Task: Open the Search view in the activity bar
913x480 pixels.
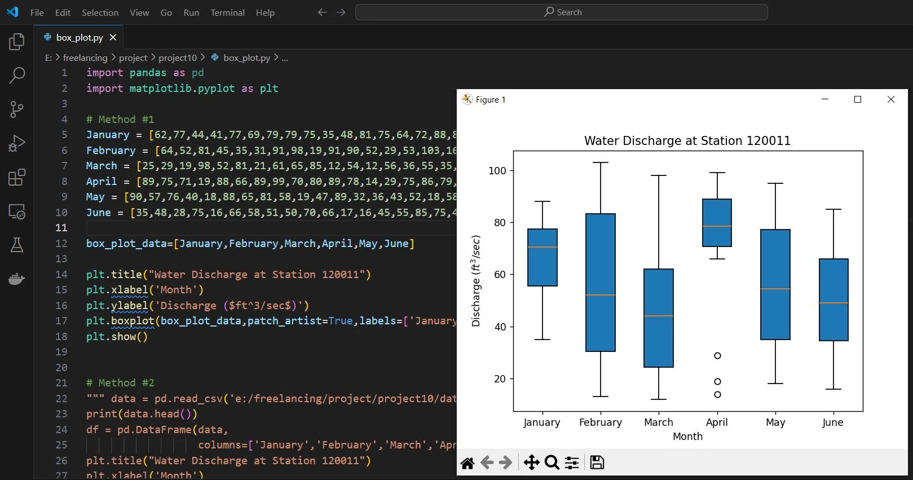Action: click(x=17, y=75)
